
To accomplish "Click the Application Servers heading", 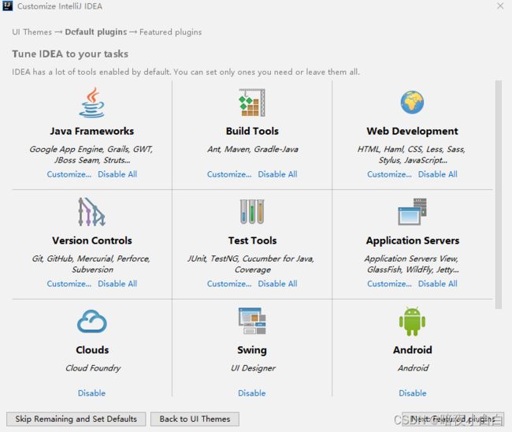I will [413, 240].
